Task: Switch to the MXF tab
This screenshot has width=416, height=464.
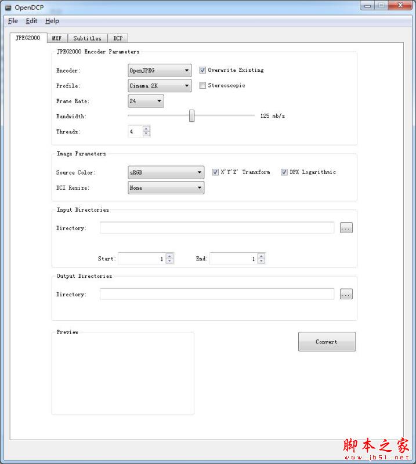Action: [57, 38]
